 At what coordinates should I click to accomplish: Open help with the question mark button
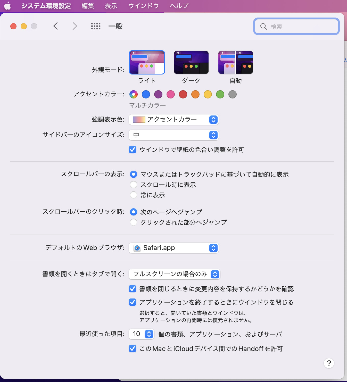pyautogui.click(x=329, y=363)
